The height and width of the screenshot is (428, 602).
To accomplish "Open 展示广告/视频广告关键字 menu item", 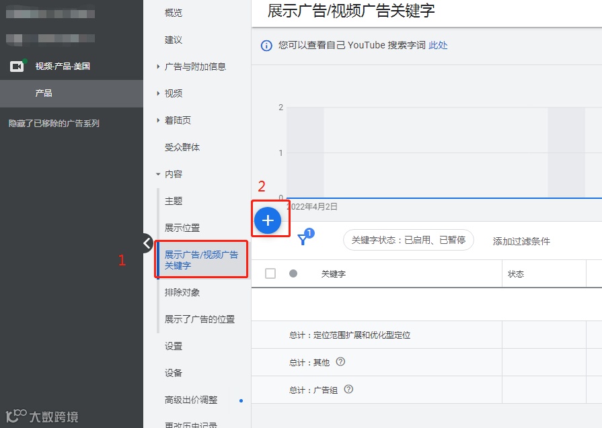I will 202,259.
